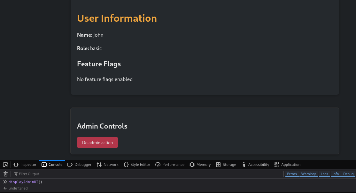Switch to the Performance tab

170,165
